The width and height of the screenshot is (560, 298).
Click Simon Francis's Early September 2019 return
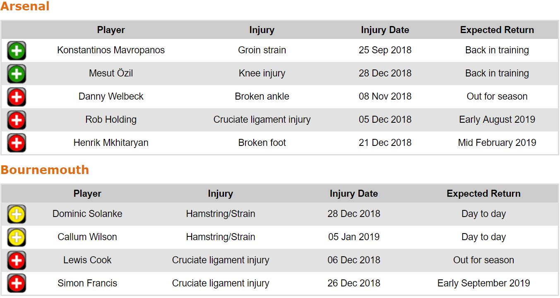483,283
